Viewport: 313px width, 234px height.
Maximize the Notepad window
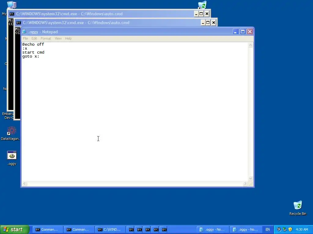click(243, 32)
